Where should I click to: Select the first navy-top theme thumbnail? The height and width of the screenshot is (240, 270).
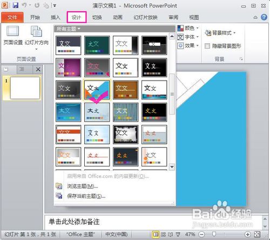pos(69,45)
